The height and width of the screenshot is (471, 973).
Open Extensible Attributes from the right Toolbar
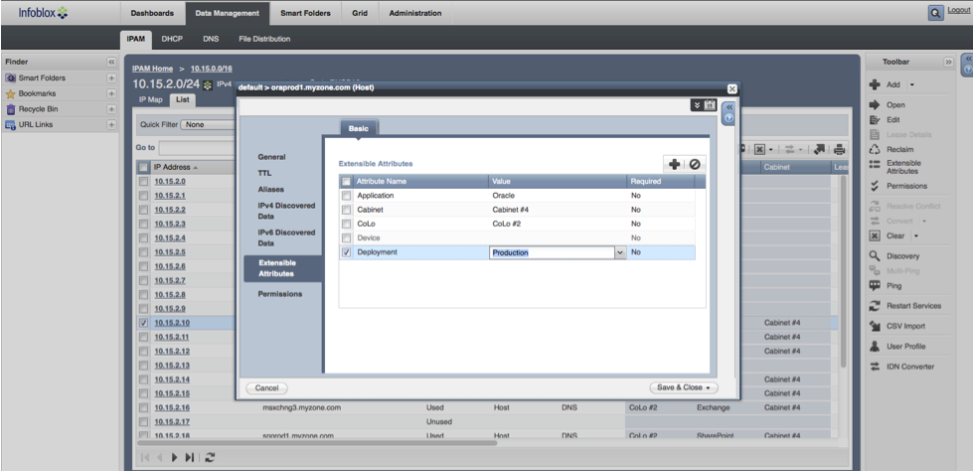[x=902, y=167]
